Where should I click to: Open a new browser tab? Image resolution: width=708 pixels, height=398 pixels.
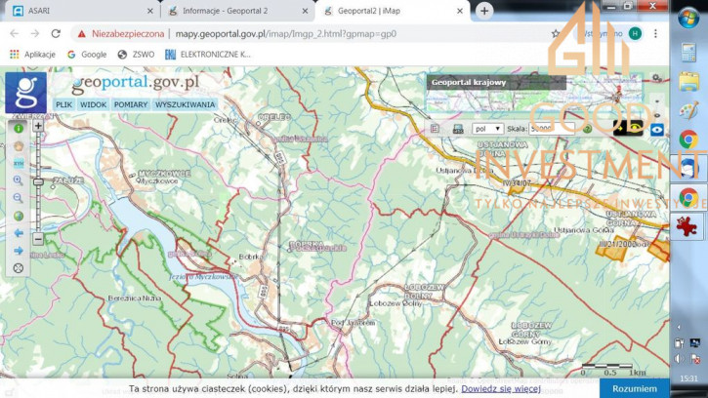click(x=484, y=11)
